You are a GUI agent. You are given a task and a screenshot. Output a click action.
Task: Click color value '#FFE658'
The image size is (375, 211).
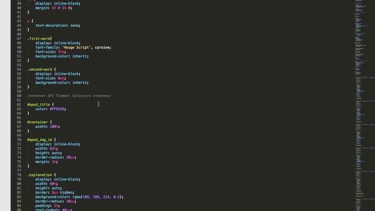[x=57, y=109]
